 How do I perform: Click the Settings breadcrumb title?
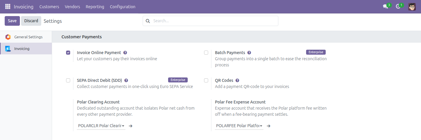click(53, 21)
